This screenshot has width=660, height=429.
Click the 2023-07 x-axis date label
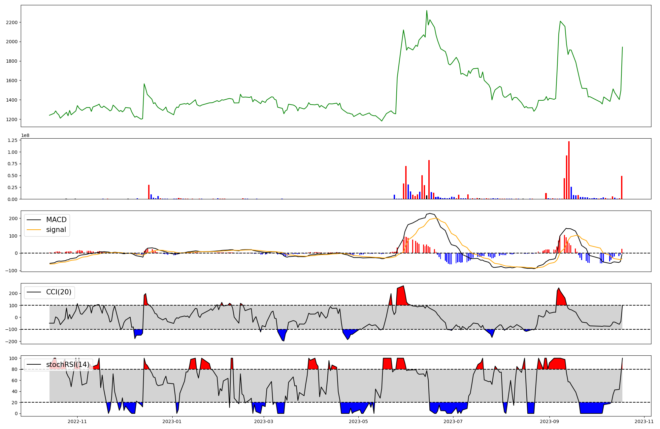pos(453,421)
